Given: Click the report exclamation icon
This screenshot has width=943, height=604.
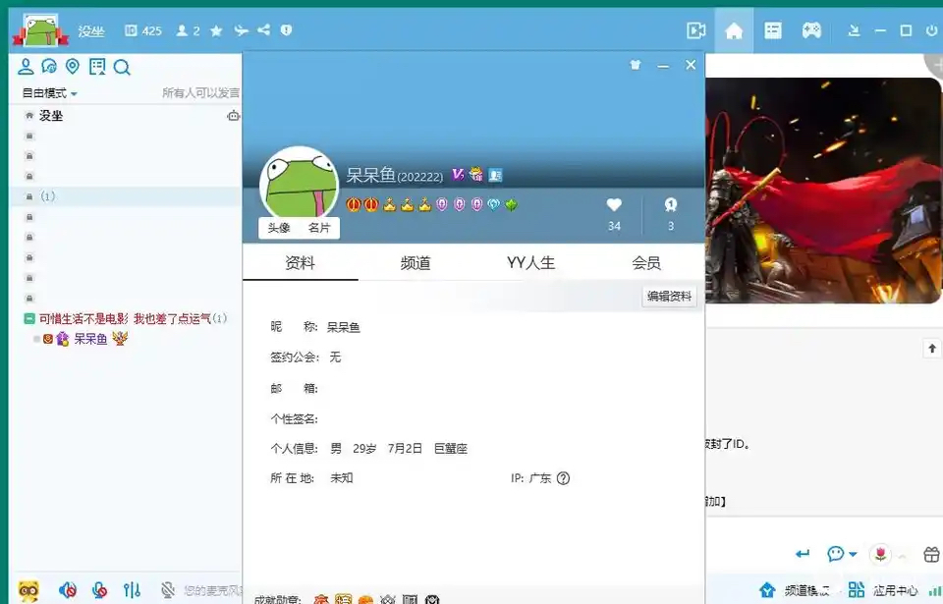Looking at the screenshot, I should pos(286,29).
